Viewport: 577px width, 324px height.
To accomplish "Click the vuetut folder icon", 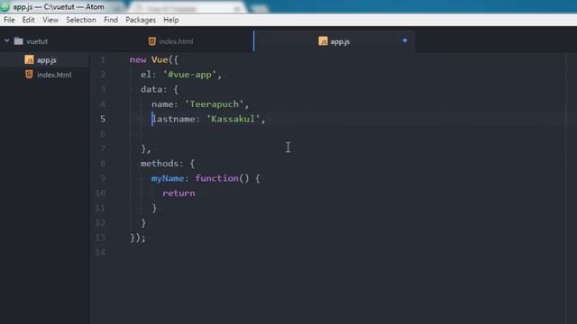I will click(x=18, y=41).
